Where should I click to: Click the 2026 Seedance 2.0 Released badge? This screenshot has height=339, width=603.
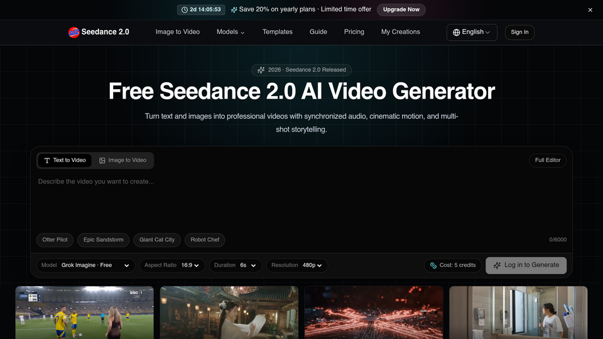point(301,70)
